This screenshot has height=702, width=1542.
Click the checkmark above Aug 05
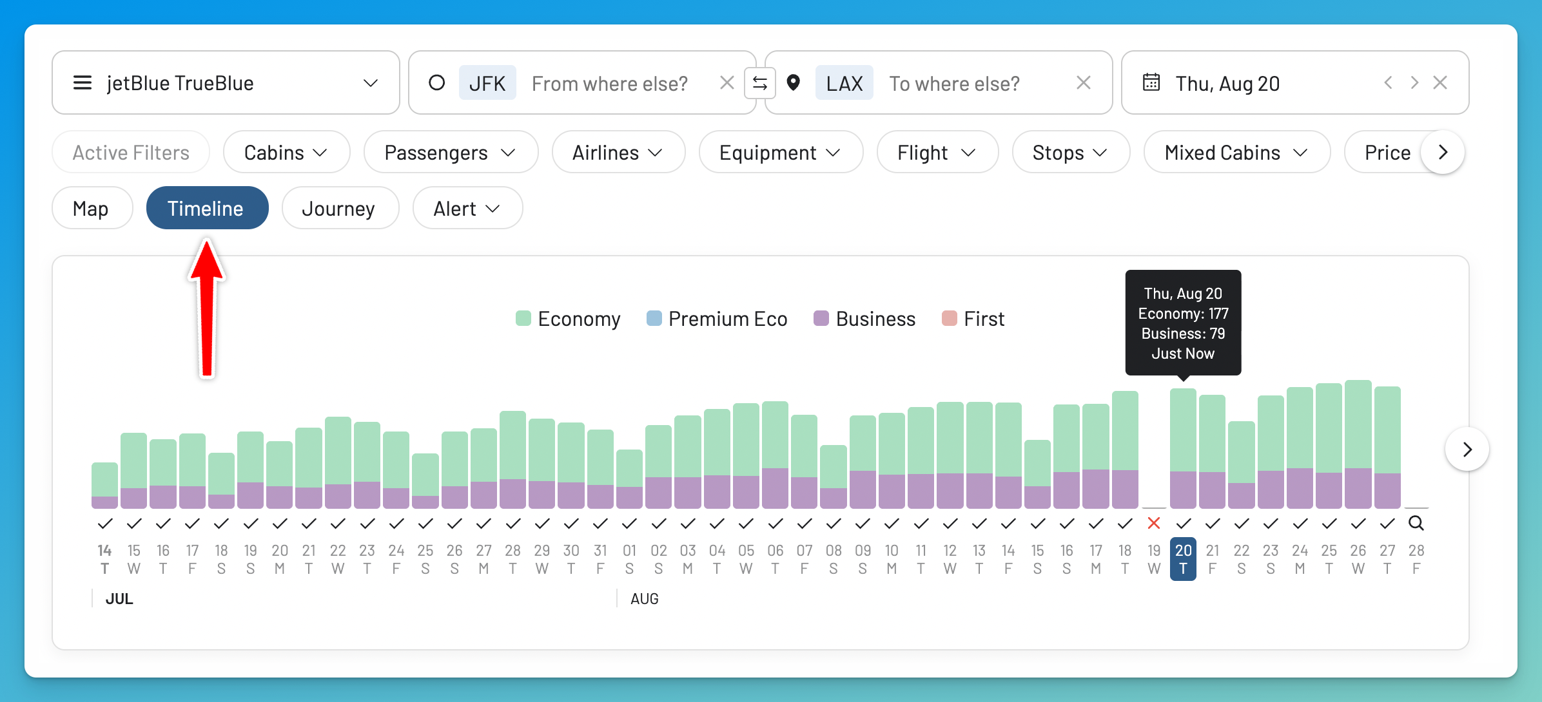click(746, 524)
